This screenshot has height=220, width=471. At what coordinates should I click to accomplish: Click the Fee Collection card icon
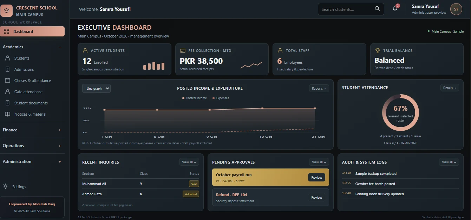pos(183,50)
